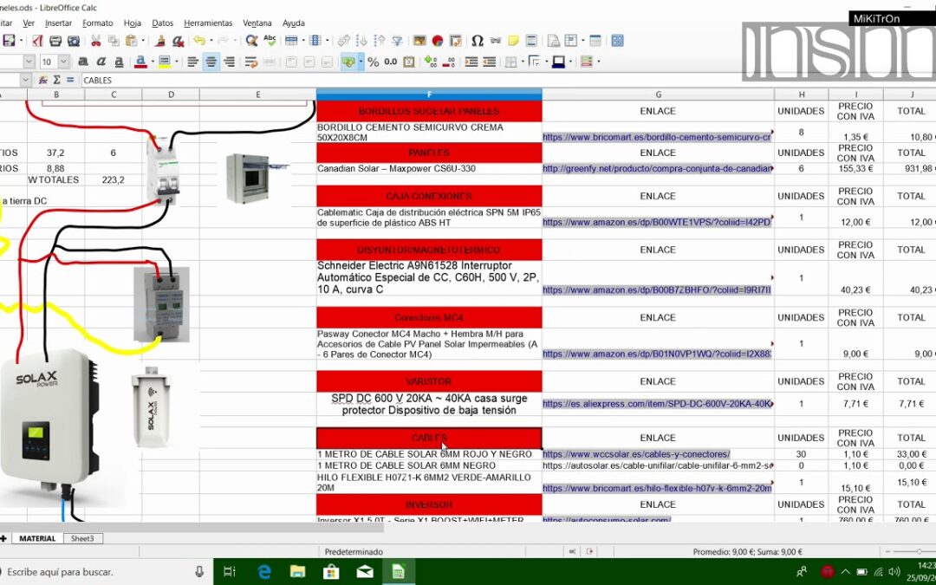This screenshot has height=585, width=936.
Task: Format the cell as percent
Action: pyautogui.click(x=373, y=62)
